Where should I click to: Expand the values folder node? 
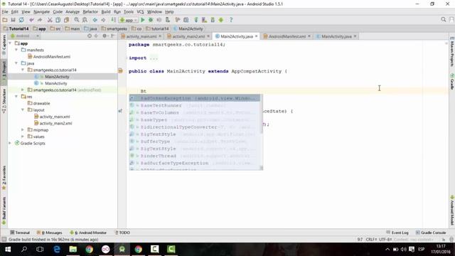pos(23,137)
